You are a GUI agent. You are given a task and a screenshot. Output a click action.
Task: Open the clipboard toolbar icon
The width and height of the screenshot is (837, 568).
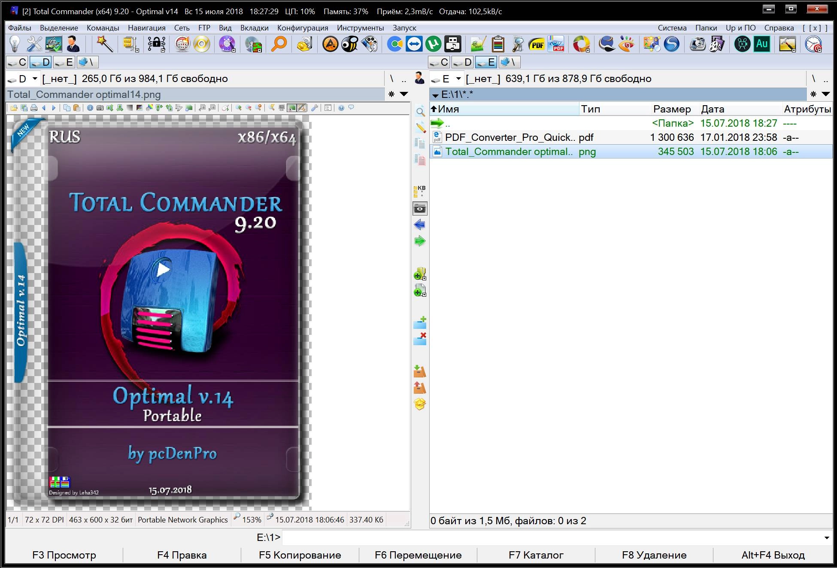click(x=498, y=44)
